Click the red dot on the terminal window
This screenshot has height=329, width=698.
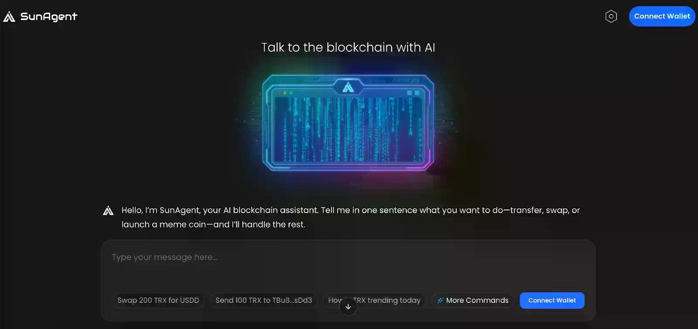tap(278, 93)
